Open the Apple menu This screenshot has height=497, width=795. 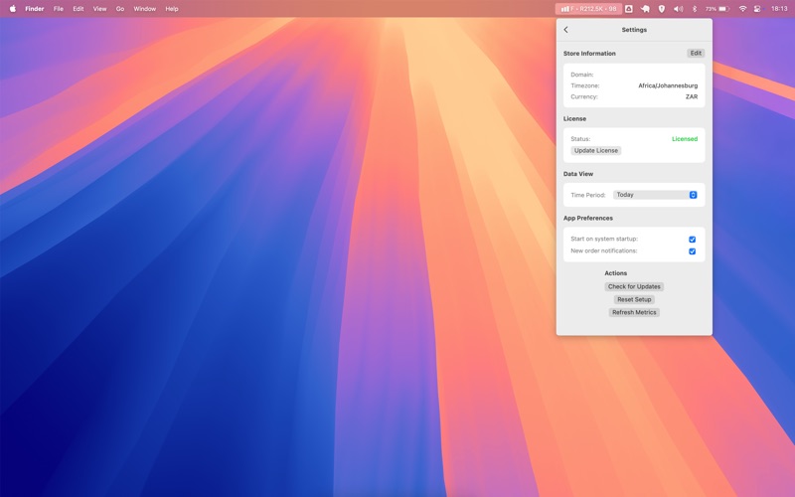click(13, 9)
